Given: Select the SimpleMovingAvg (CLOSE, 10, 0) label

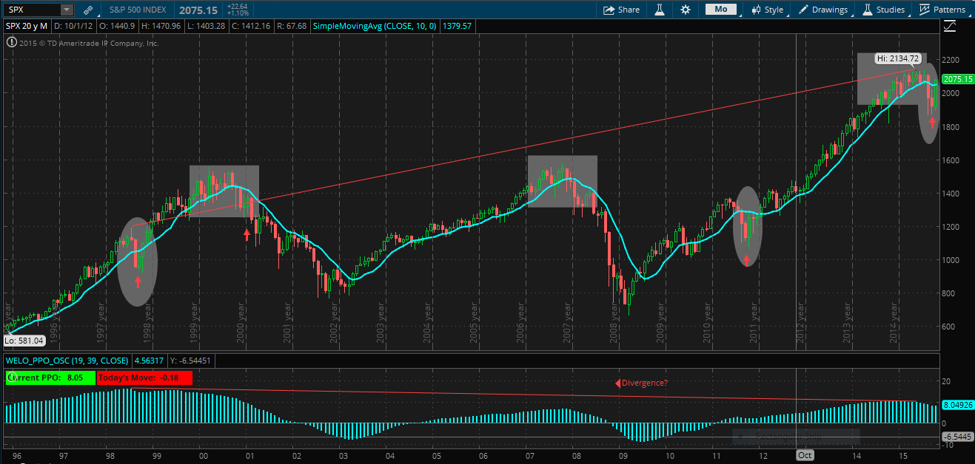Looking at the screenshot, I should pyautogui.click(x=375, y=26).
